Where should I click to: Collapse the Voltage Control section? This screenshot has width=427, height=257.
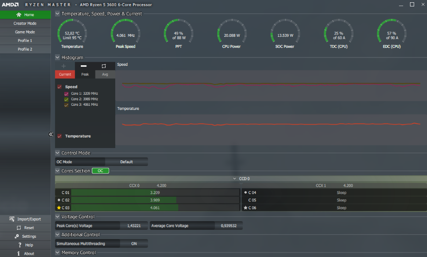pyautogui.click(x=57, y=217)
